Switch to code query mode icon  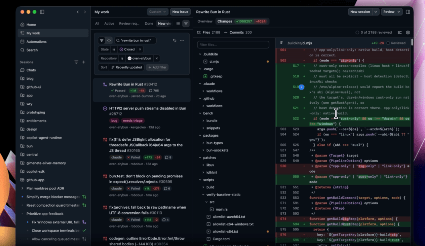coord(109,40)
